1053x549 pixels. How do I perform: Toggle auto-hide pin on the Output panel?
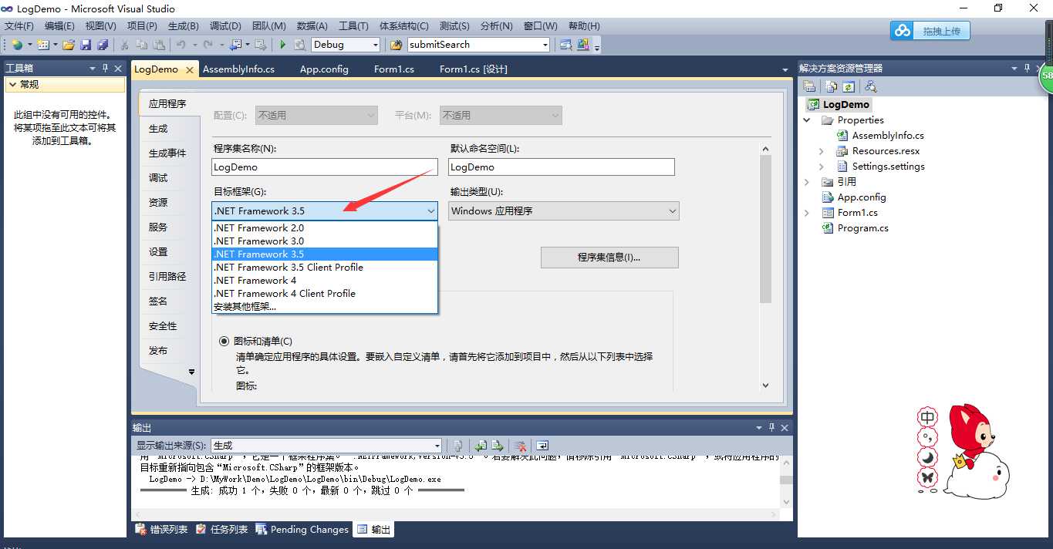coord(771,427)
